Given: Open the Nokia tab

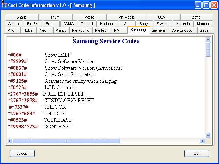Looking at the screenshot, I should pos(29,30).
